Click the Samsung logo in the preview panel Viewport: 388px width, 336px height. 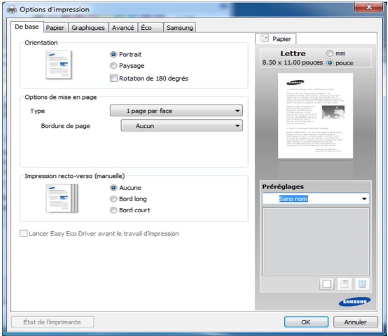coord(355,301)
